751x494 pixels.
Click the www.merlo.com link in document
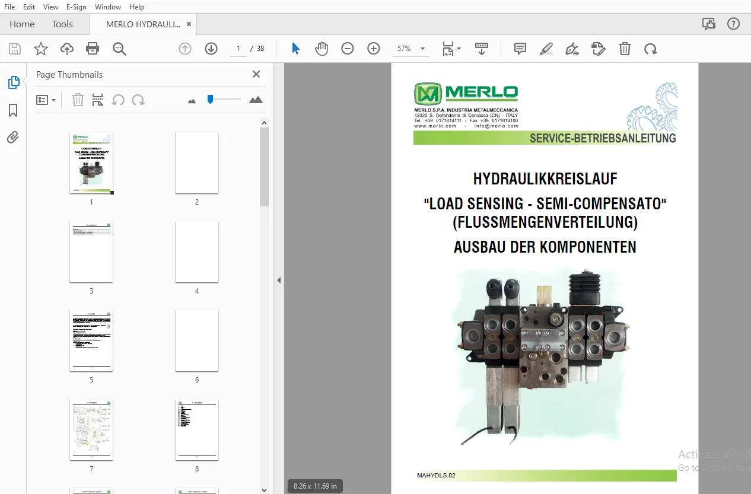tap(435, 126)
